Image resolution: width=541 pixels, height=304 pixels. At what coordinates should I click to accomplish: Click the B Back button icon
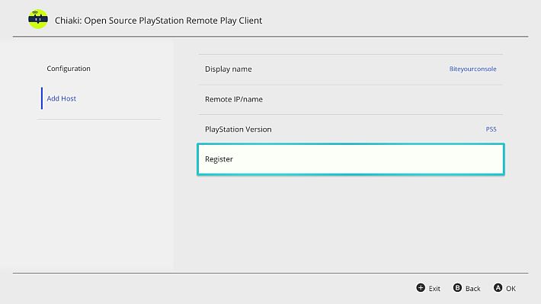457,288
